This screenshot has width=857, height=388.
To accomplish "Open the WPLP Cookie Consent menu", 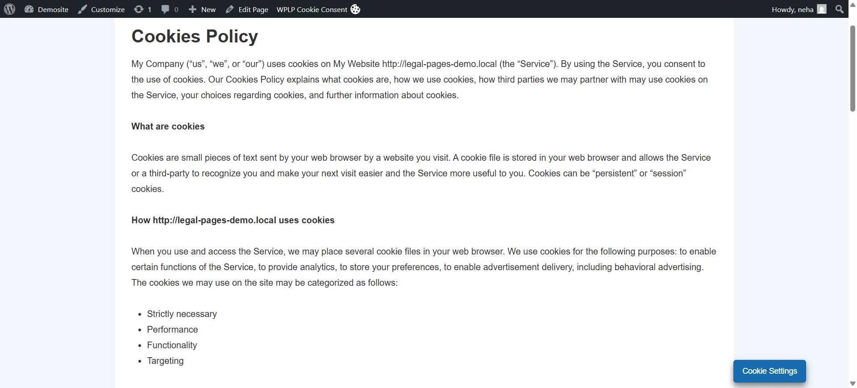I will 312,9.
